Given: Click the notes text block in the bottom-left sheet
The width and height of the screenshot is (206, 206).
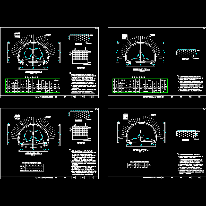Looking at the screenshot, I should (x=83, y=162).
